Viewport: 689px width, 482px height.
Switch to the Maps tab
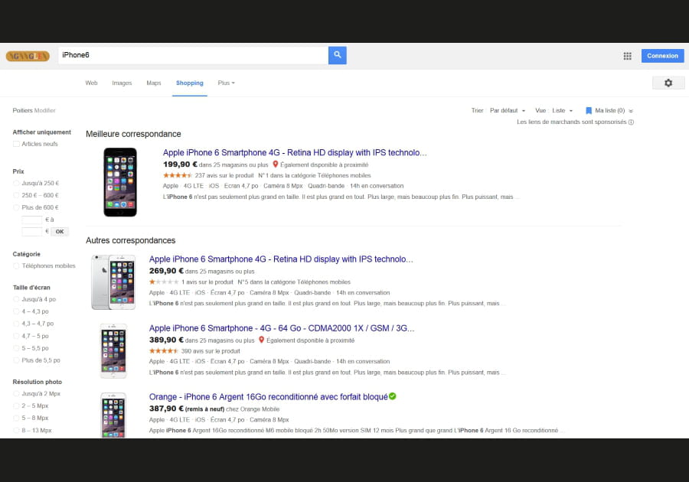click(x=154, y=83)
